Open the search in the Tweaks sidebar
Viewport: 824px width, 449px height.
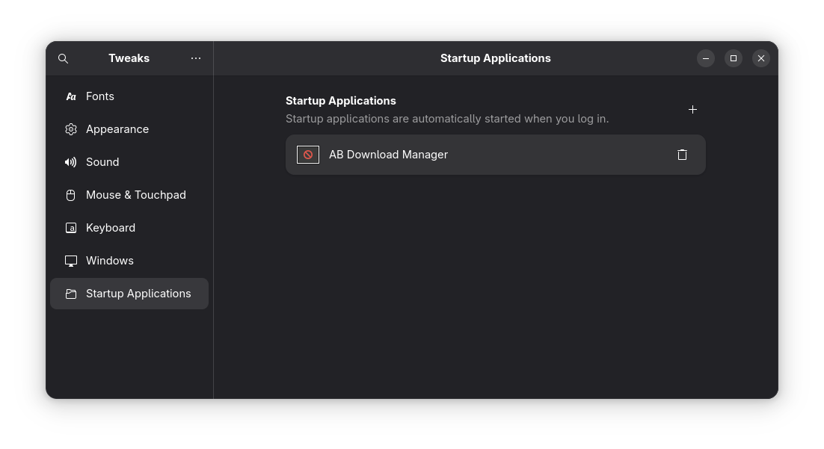click(63, 58)
